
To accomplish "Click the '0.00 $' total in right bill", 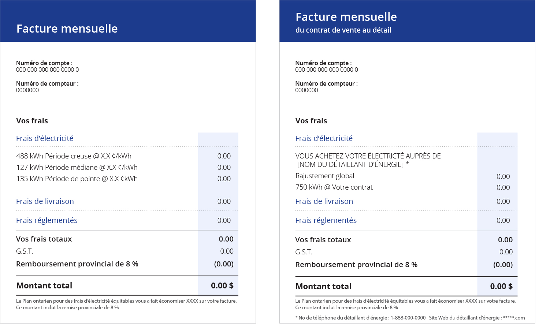I will [x=501, y=286].
